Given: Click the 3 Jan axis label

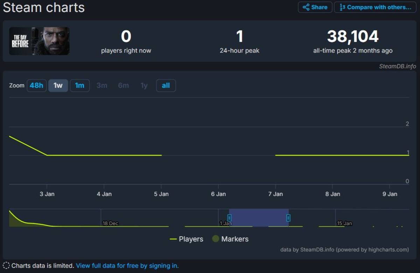Looking at the screenshot, I should (x=47, y=194).
